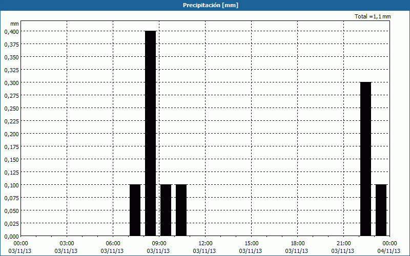The image size is (410, 256).
Task: Click the Precipitación [mm] title bar
Action: pos(205,5)
